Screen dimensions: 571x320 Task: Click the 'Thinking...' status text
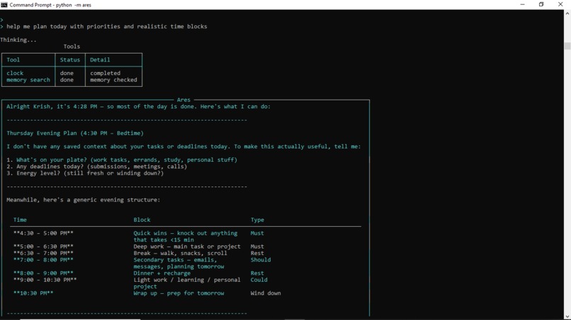click(18, 40)
